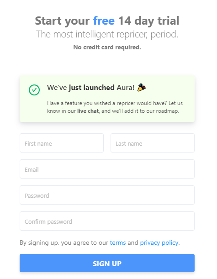Viewport: 217px width, 279px height.
Task: Click the party popper emoji icon
Action: 142,87
